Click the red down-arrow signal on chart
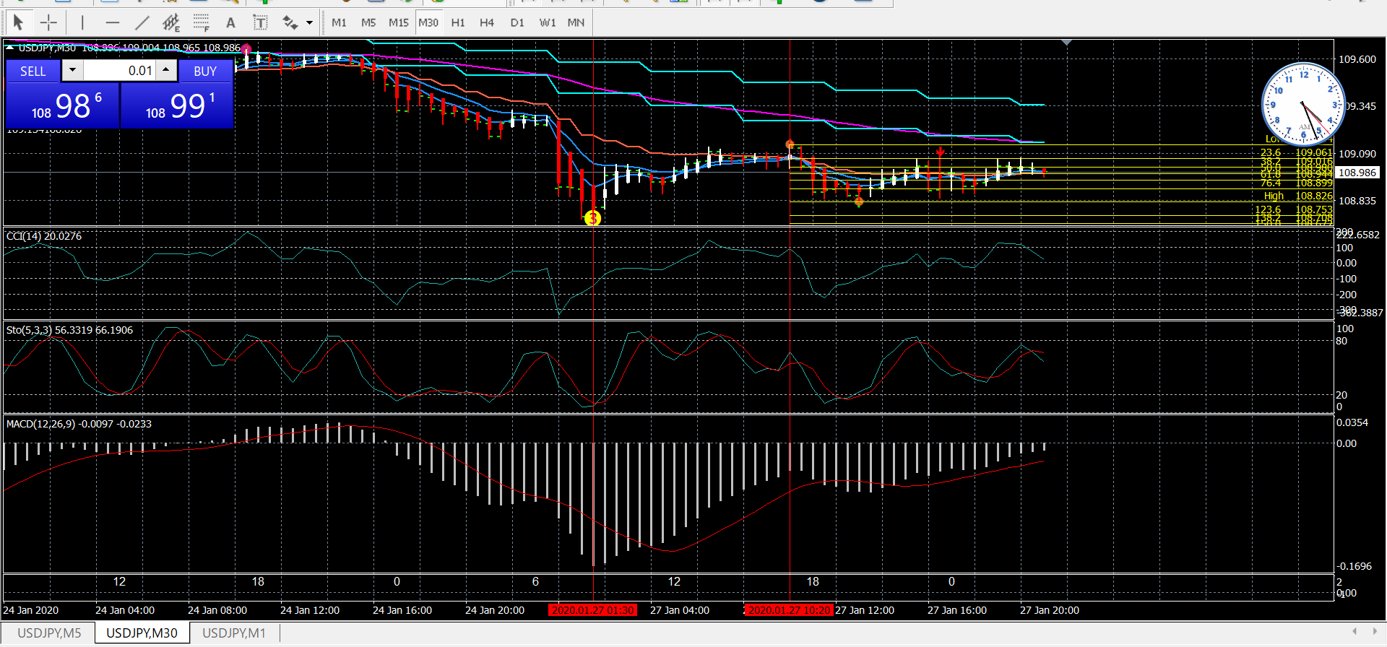 tap(940, 152)
